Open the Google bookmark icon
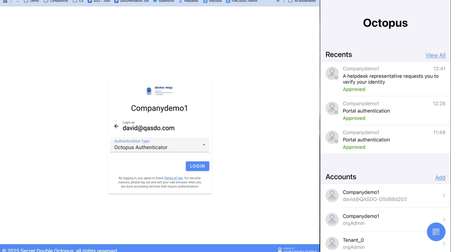 17,1
